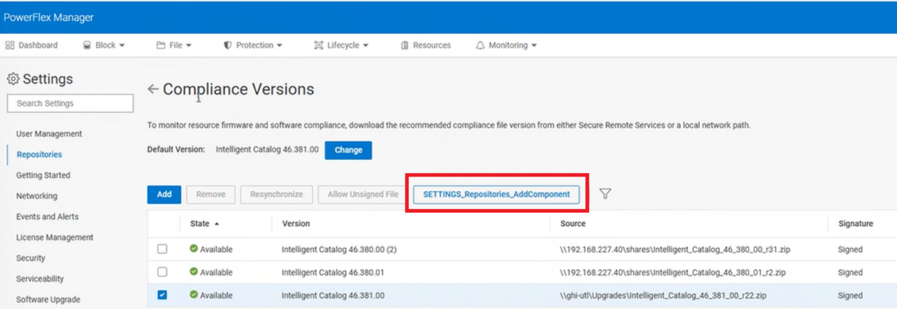This screenshot has width=897, height=309.
Task: Open Repositories in the settings sidebar
Action: point(39,155)
